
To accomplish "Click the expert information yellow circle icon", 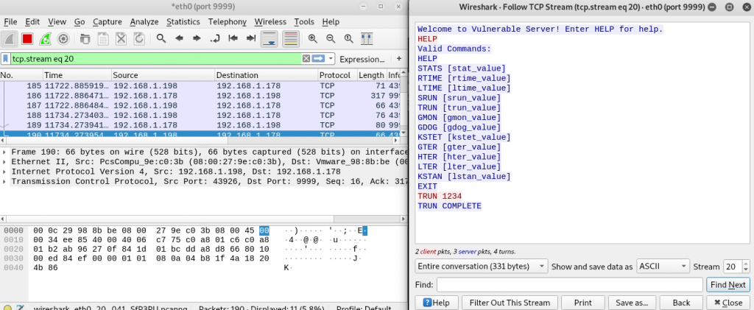I will coord(7,308).
